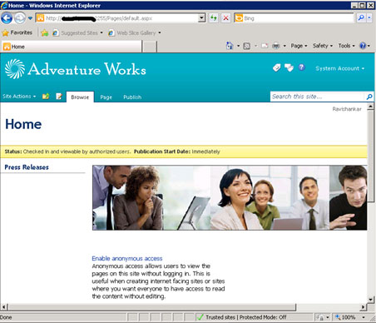376x323 pixels.
Task: Click the Adventure Works swirl logo
Action: 15,69
